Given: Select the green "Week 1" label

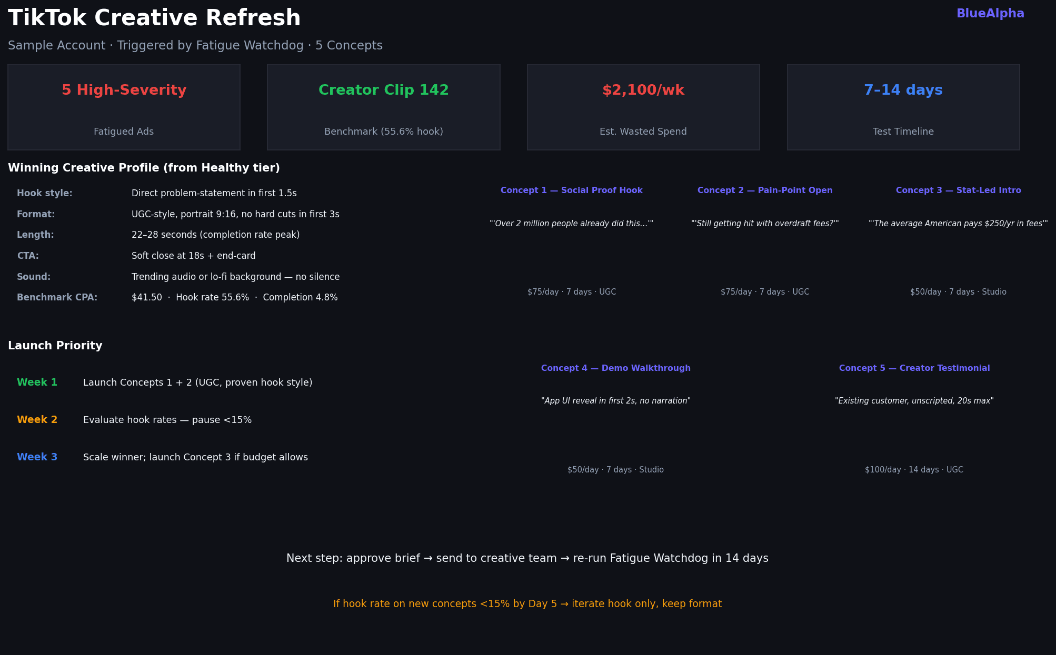Looking at the screenshot, I should [x=37, y=382].
